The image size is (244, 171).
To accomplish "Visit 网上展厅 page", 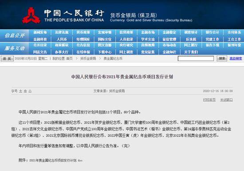I will [191, 45].
